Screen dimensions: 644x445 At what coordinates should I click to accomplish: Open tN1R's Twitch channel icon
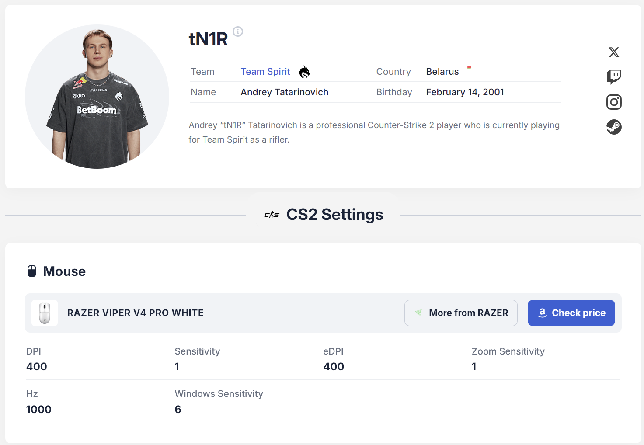point(614,77)
